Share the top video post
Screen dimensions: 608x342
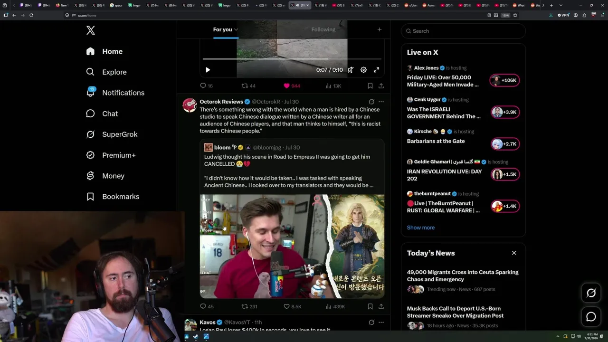[x=381, y=86]
